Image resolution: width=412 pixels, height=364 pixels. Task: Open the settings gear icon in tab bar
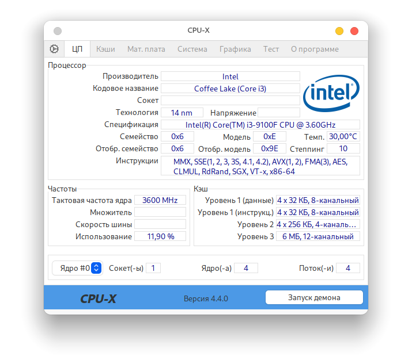54,49
